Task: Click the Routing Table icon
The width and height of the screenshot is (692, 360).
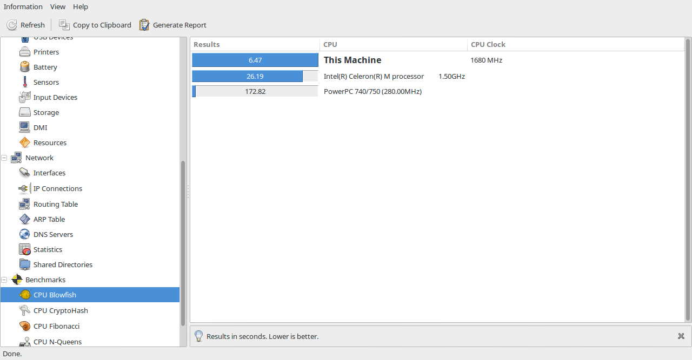Action: pyautogui.click(x=25, y=204)
